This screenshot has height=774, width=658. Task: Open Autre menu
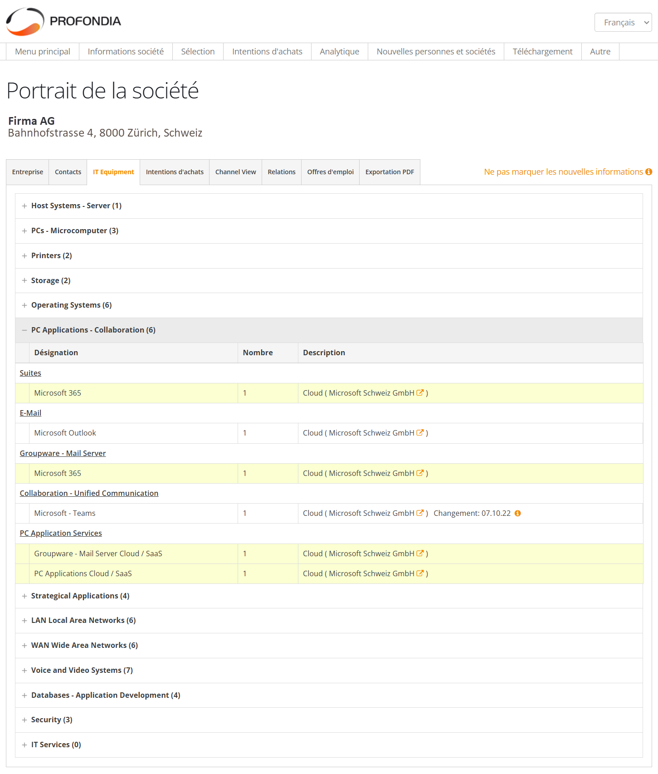coord(600,52)
